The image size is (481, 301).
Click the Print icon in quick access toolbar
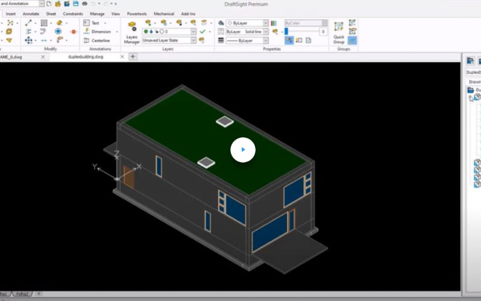click(85, 4)
